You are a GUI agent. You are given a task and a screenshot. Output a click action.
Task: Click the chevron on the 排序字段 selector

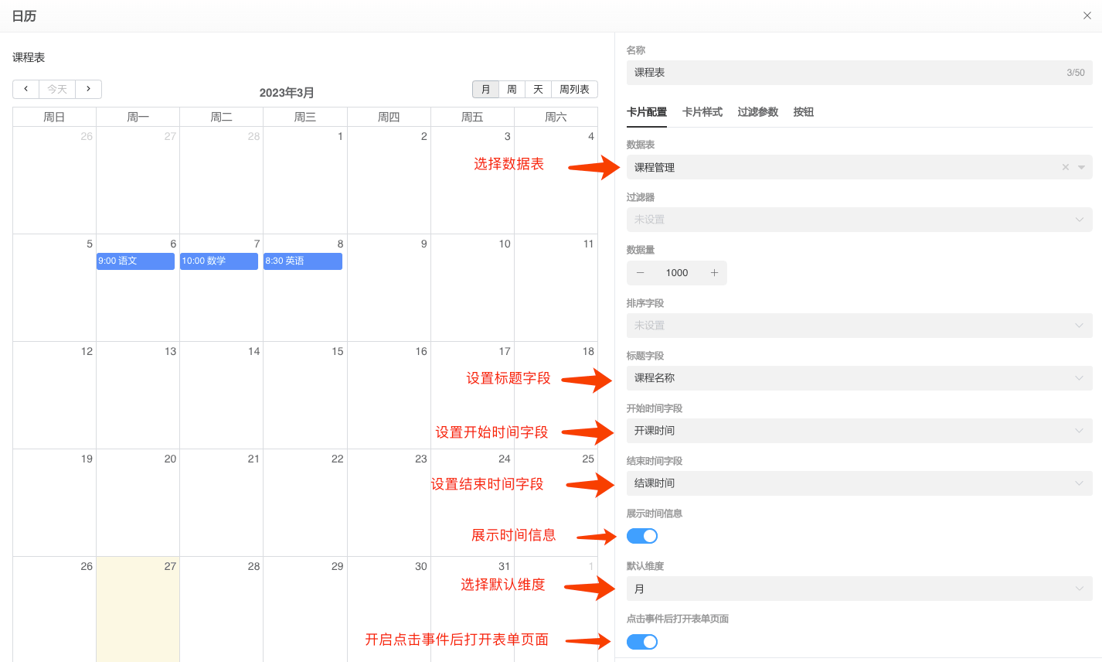[x=1079, y=325]
